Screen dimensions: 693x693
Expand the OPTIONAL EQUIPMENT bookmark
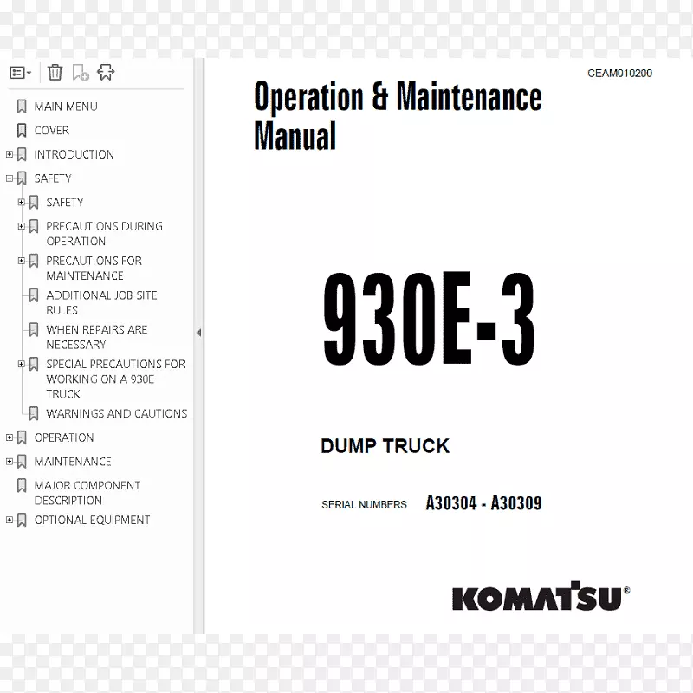(10, 520)
